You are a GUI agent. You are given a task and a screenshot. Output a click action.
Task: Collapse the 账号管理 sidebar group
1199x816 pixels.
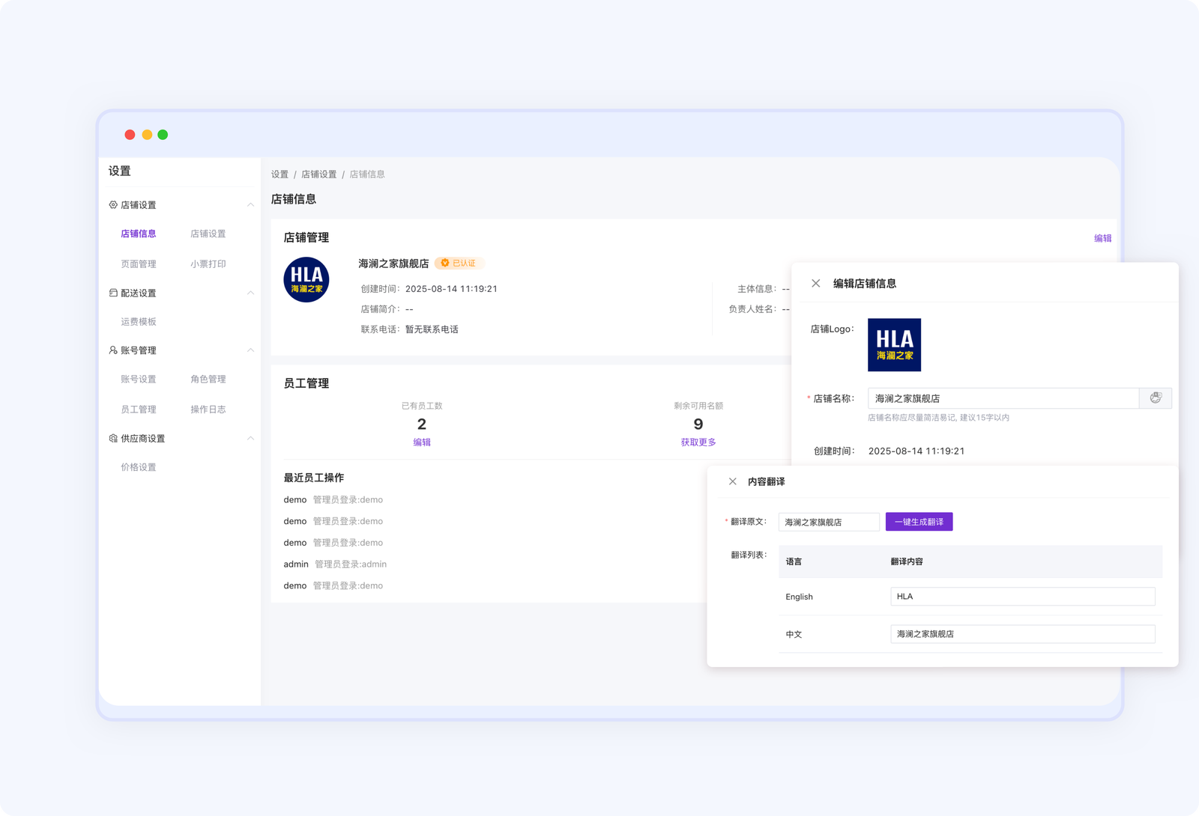(250, 350)
